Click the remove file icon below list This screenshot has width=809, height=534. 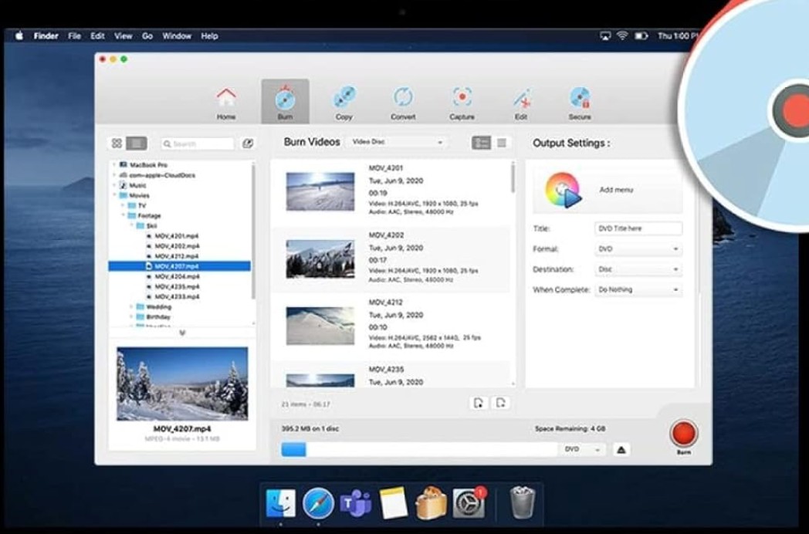pos(500,403)
